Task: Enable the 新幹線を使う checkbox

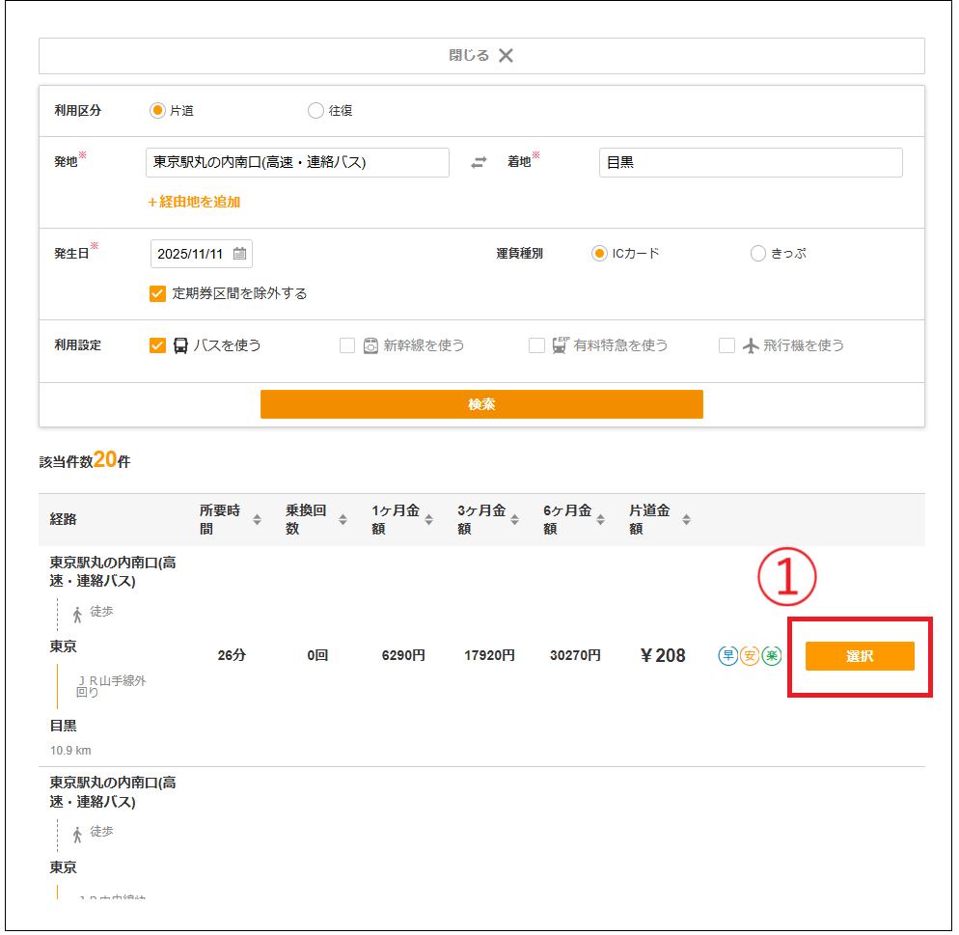Action: coord(347,345)
